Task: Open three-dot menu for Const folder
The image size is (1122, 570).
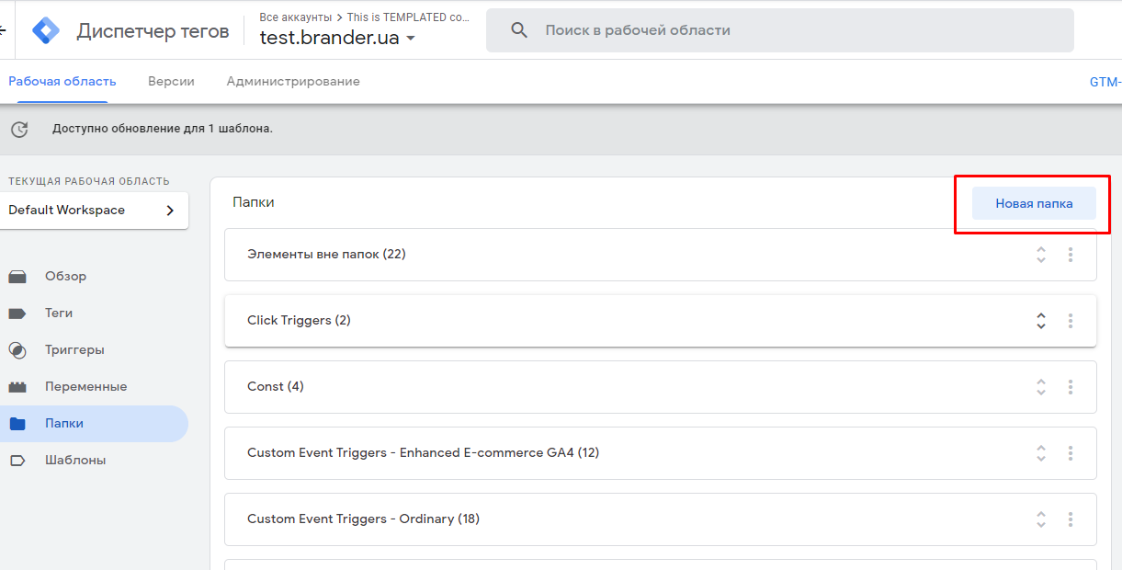Action: click(x=1071, y=387)
